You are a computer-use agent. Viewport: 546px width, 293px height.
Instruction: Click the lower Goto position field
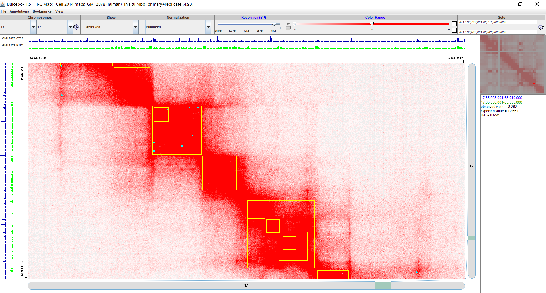[497, 32]
